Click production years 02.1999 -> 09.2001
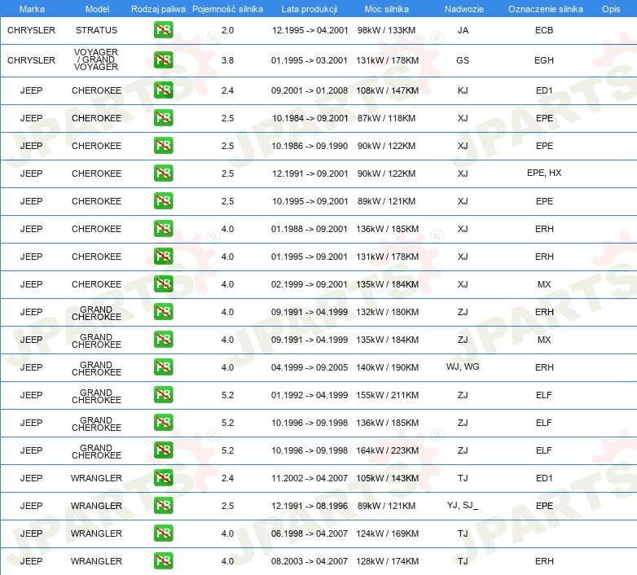Image resolution: width=637 pixels, height=575 pixels. [310, 284]
